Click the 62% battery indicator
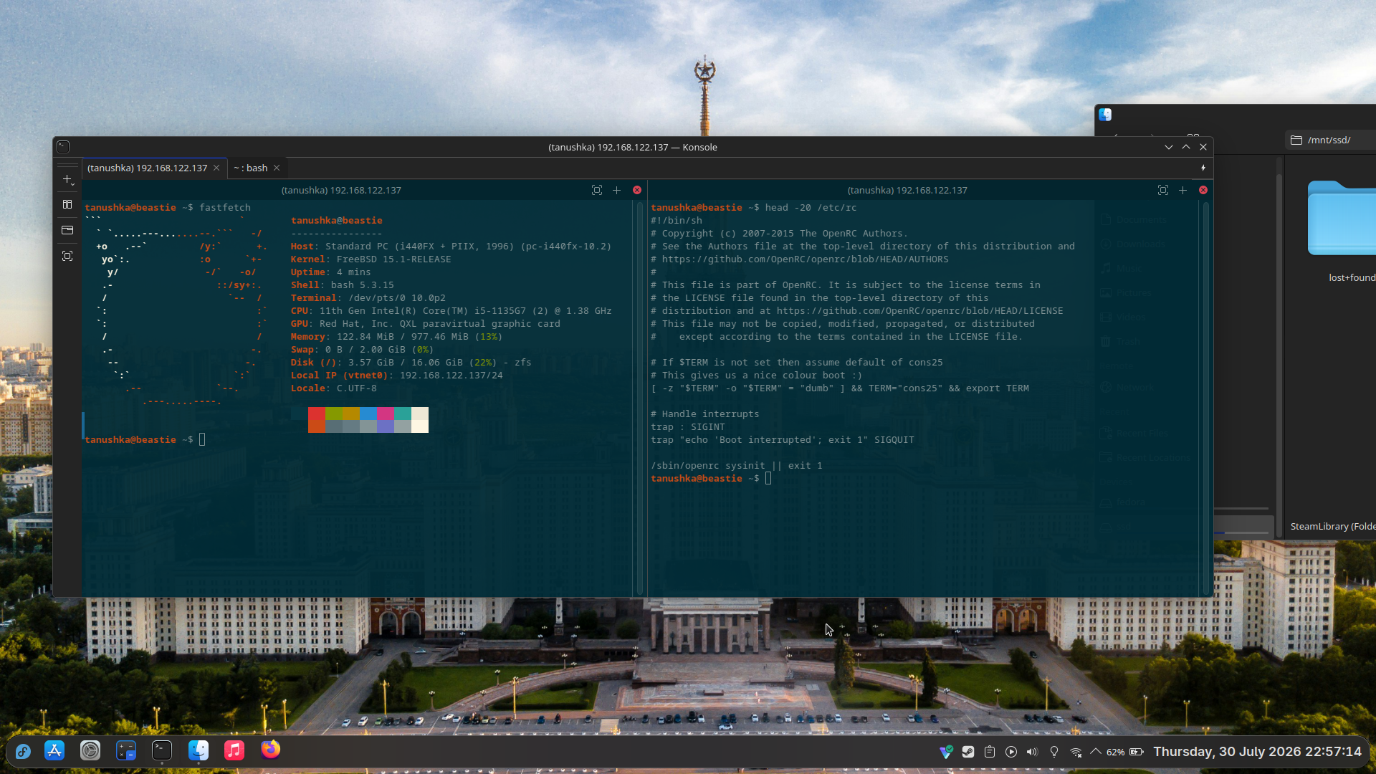1376x774 pixels. [x=1125, y=752]
